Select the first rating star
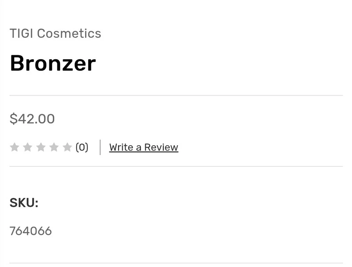Viewport: 352px width, 267px height. pyautogui.click(x=14, y=147)
